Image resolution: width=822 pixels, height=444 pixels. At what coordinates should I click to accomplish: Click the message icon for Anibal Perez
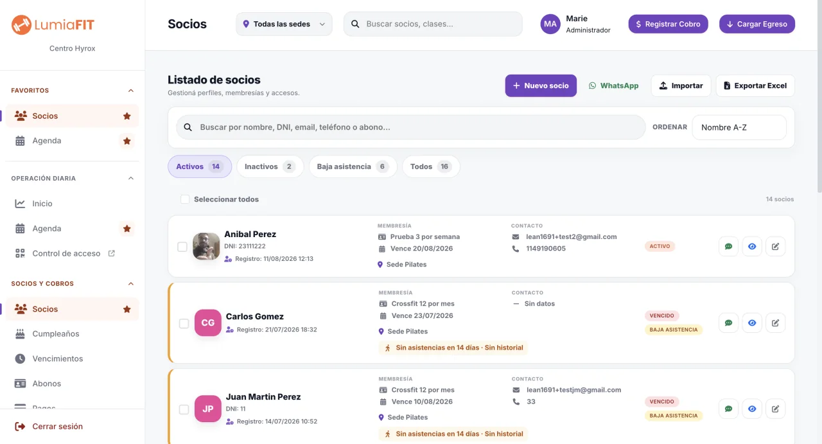(x=728, y=246)
